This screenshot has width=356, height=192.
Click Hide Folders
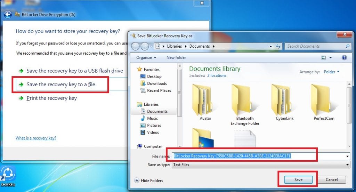(x=149, y=181)
